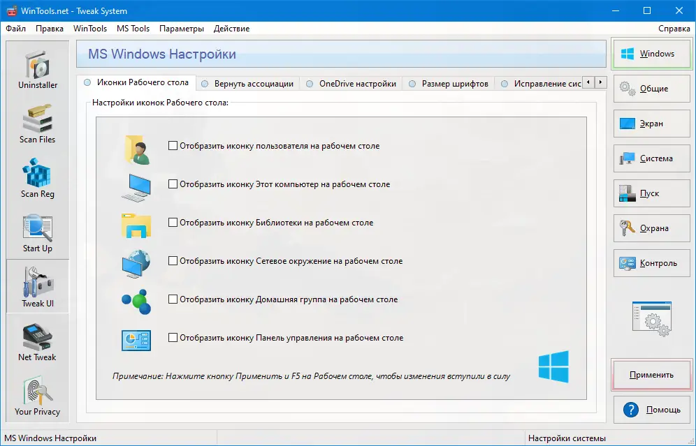The height and width of the screenshot is (446, 696).
Task: Click the Примечание note text
Action: pos(311,376)
